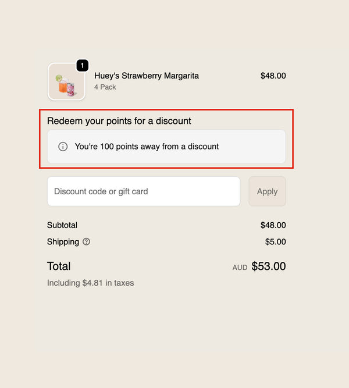Viewport: 349px width, 388px height.
Task: Focus the Discount code or gift card field
Action: 143,191
